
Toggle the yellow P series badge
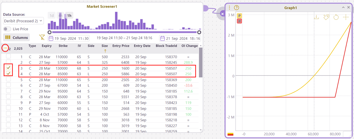click(239, 16)
